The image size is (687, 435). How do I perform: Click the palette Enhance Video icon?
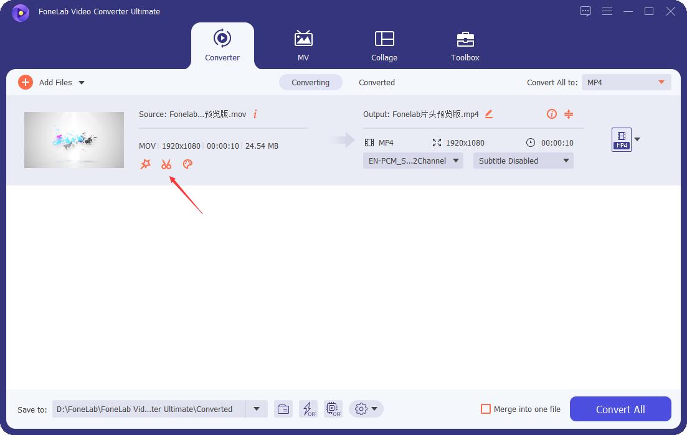tap(187, 164)
